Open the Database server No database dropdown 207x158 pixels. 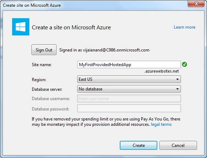129,89
